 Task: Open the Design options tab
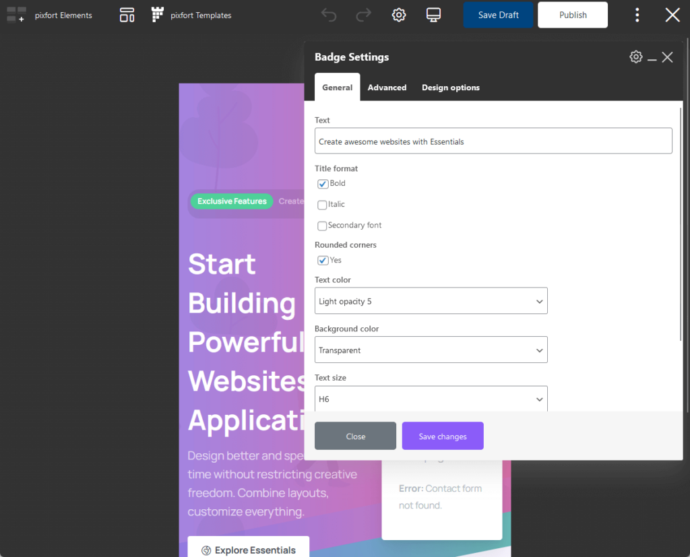coord(450,87)
